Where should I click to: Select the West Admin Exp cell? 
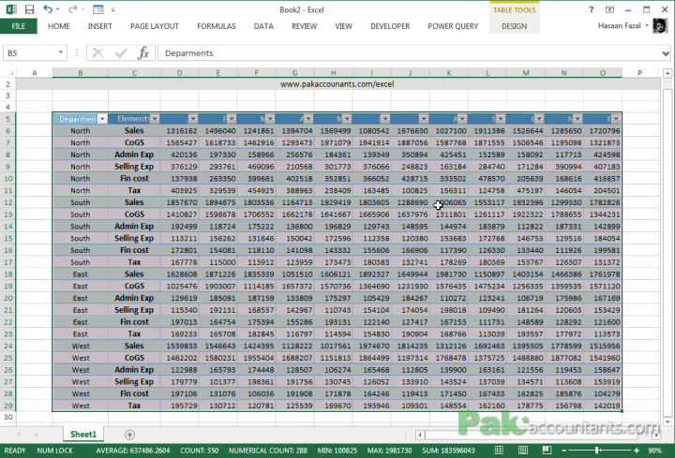point(134,370)
